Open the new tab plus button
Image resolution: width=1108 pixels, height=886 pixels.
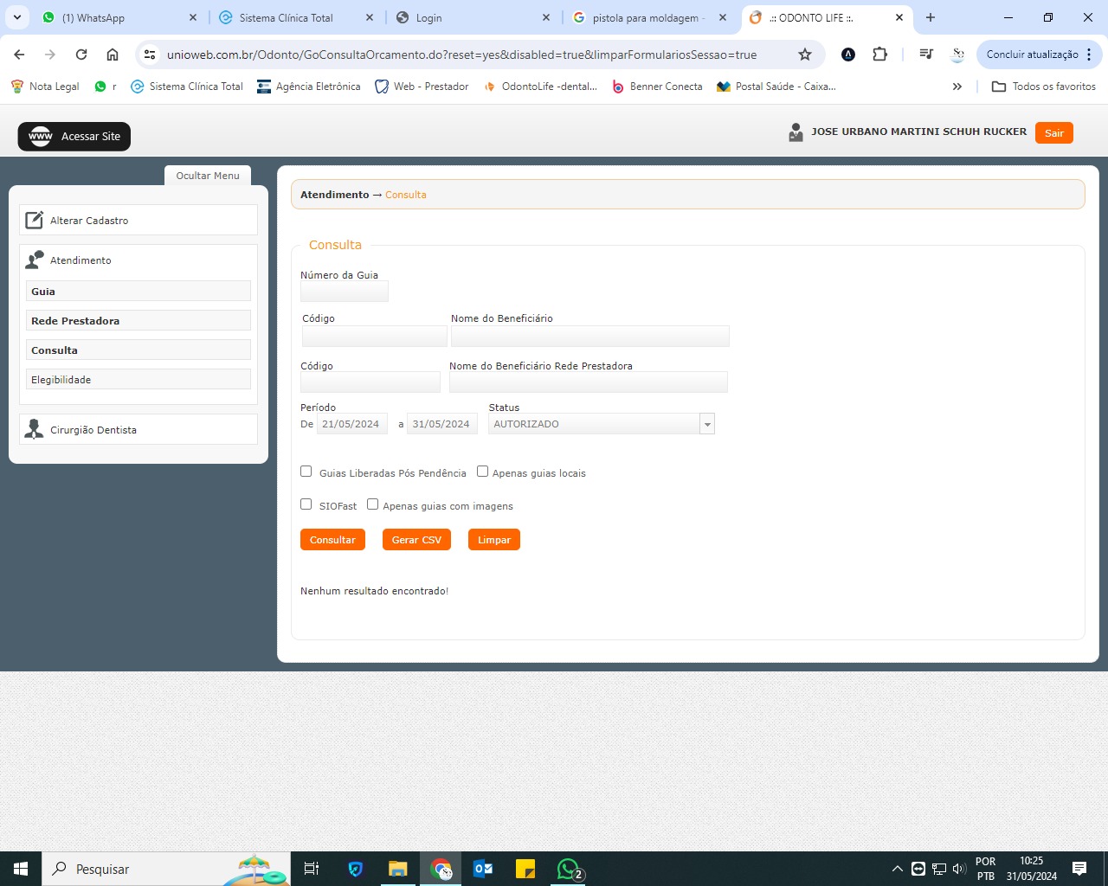[x=931, y=17]
